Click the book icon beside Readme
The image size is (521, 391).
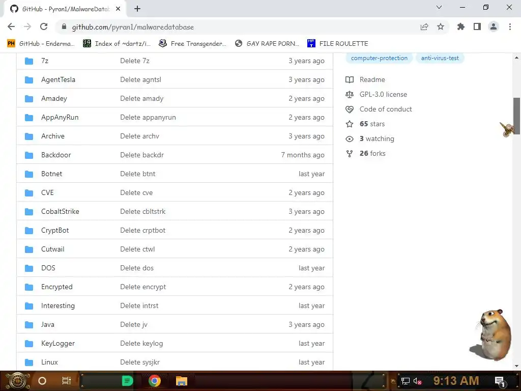click(x=349, y=80)
